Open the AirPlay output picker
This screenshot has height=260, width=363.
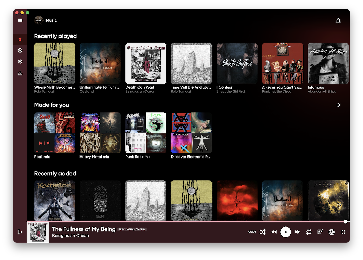pos(332,232)
